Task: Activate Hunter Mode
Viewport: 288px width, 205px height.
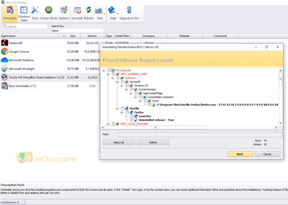Action: coord(49,13)
